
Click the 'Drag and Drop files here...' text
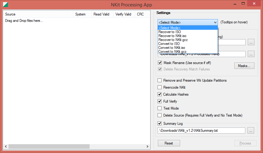(x=24, y=21)
